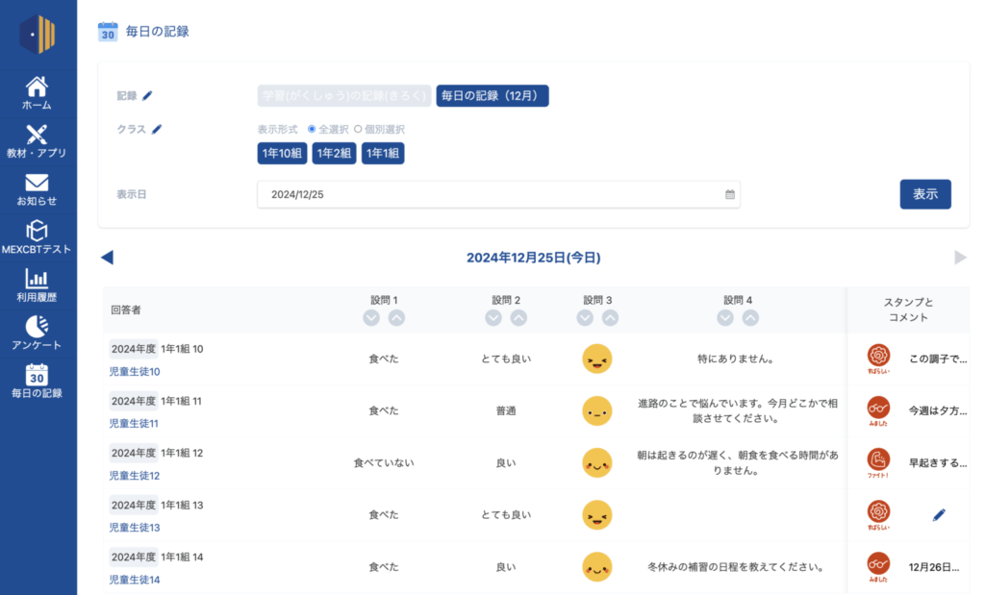Sort 設問 4 descending with down chevron
Image resolution: width=985 pixels, height=595 pixels.
[x=725, y=318]
